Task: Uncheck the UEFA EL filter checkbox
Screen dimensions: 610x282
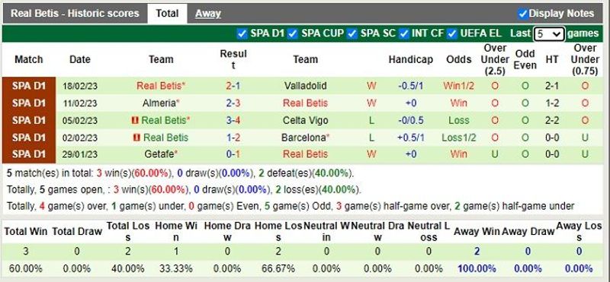Action: tap(451, 33)
